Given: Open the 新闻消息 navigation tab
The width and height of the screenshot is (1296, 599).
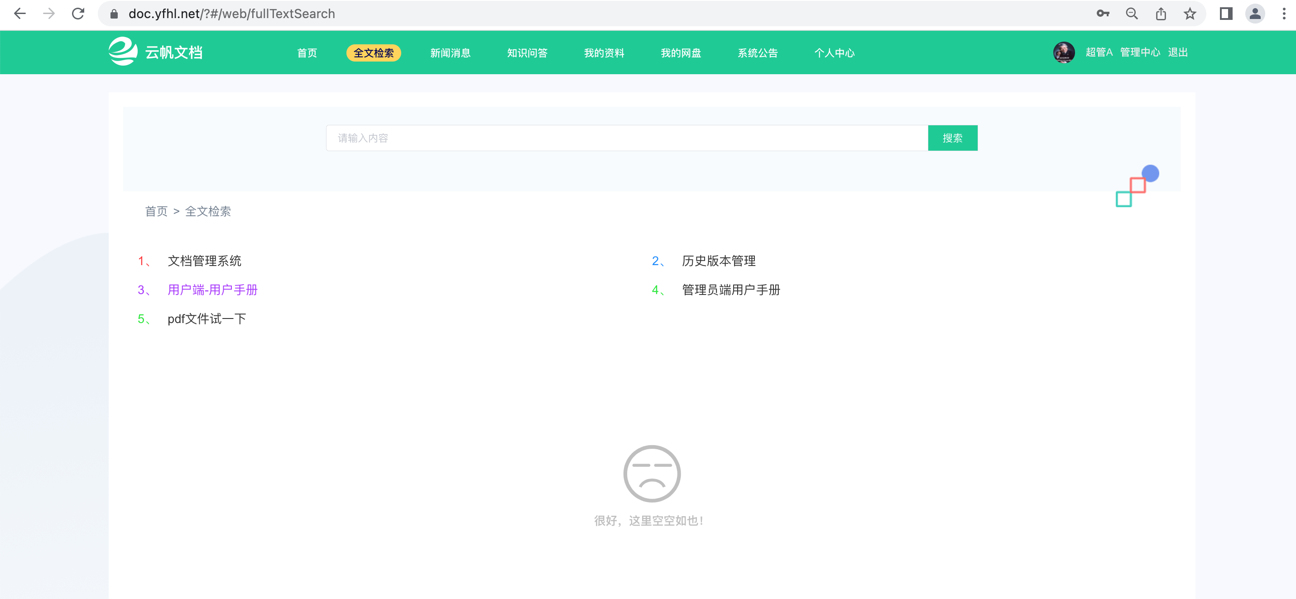Looking at the screenshot, I should [450, 53].
